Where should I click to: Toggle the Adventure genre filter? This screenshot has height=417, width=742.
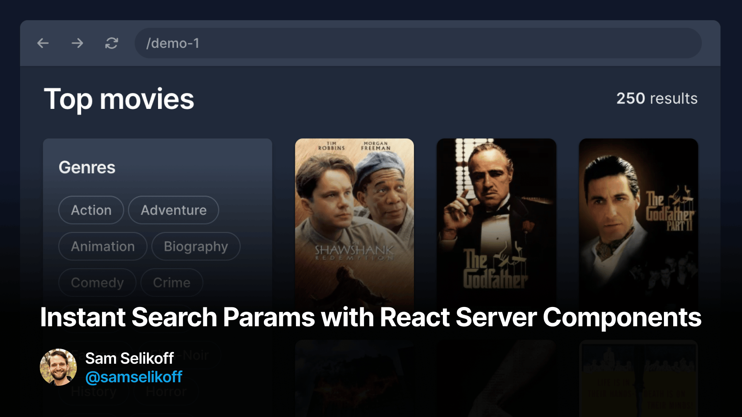(x=174, y=210)
